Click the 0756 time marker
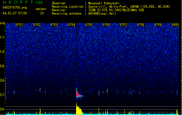The height and width of the screenshot is (115, 182). (x=106, y=25)
